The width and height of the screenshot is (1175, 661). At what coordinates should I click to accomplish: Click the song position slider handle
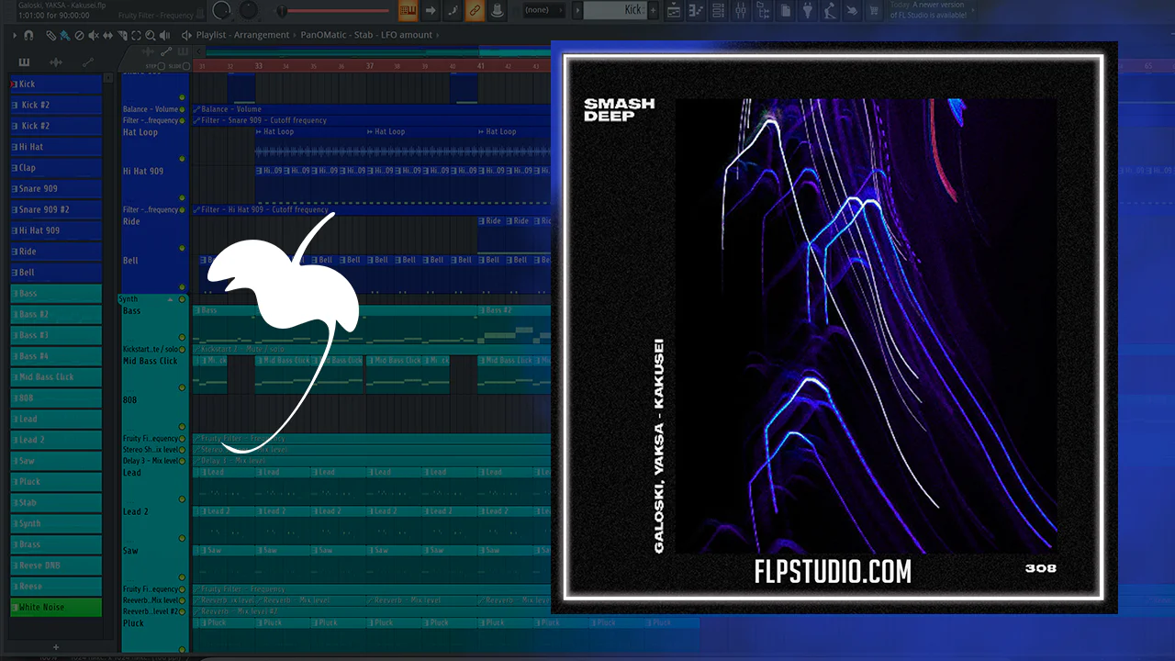tap(282, 11)
